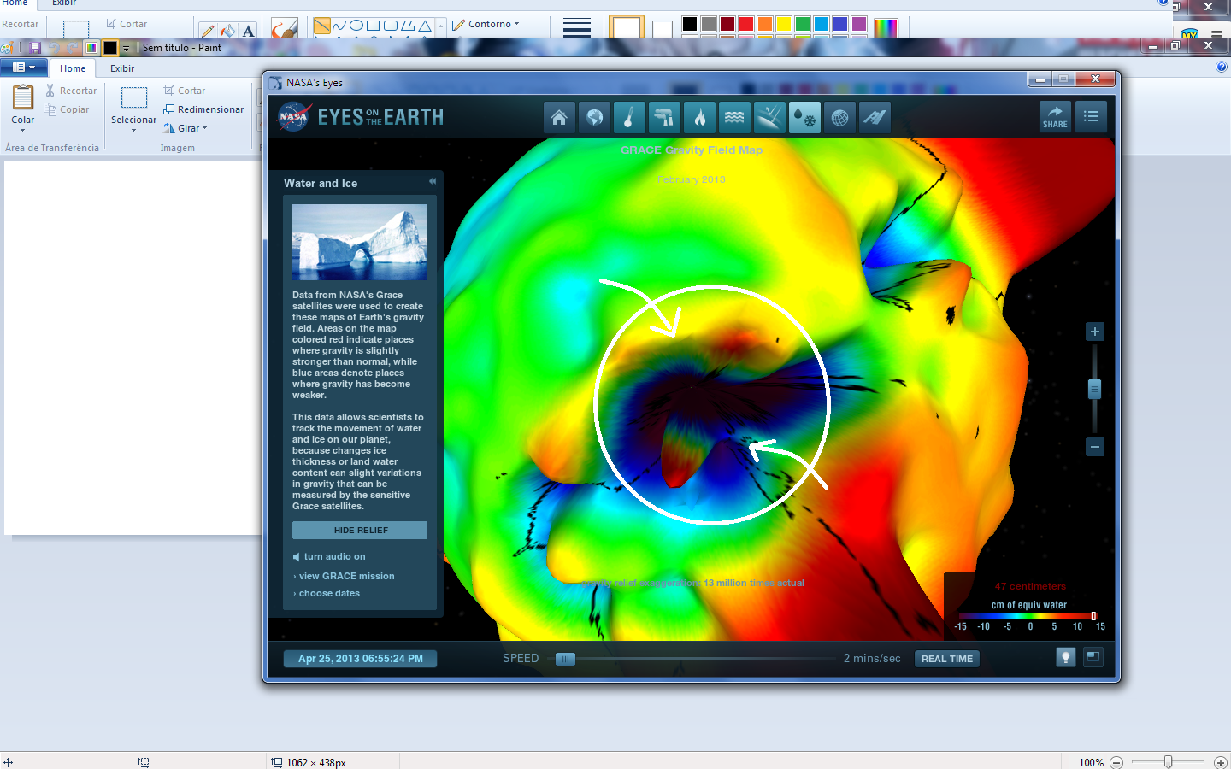Image resolution: width=1231 pixels, height=769 pixels.
Task: Switch to Home tab below Paint title bar
Action: [73, 68]
